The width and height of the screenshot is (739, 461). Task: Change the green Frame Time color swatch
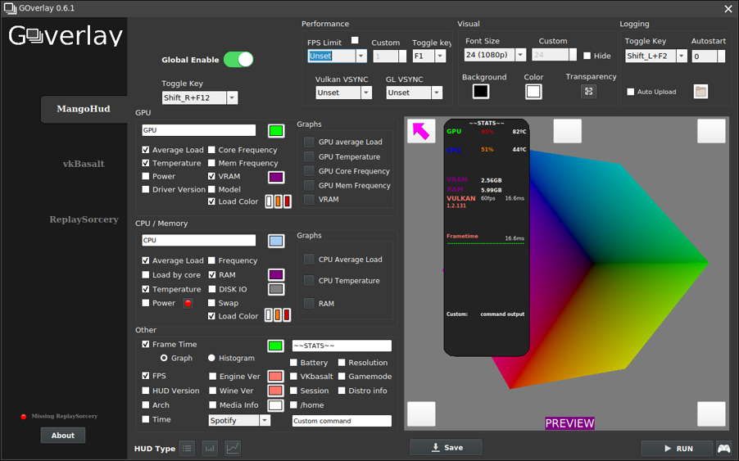point(276,346)
